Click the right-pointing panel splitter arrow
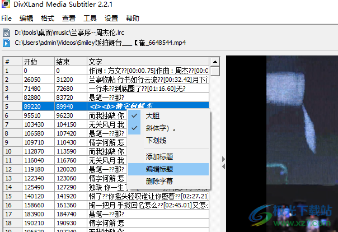Viewport: 338px width, 232px height. click(223, 159)
